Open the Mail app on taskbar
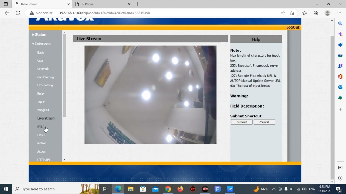Image resolution: width=346 pixels, height=194 pixels. tap(155, 189)
